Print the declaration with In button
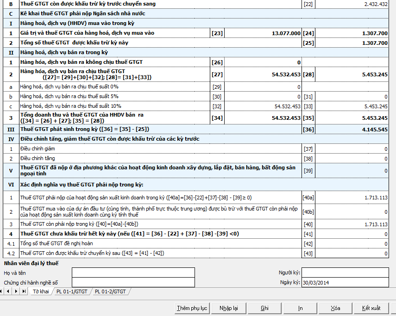Viewport: 396px width, 316px height. (x=300, y=308)
